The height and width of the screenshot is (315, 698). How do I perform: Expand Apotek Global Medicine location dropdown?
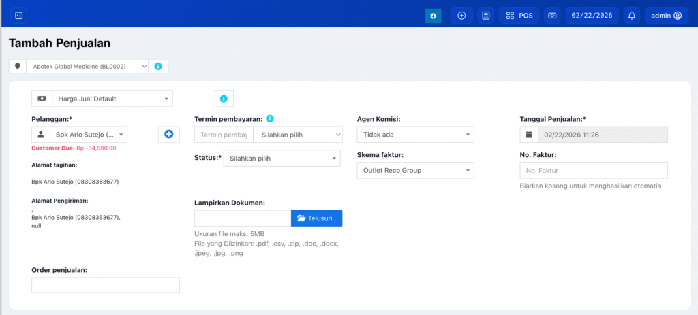coord(87,67)
